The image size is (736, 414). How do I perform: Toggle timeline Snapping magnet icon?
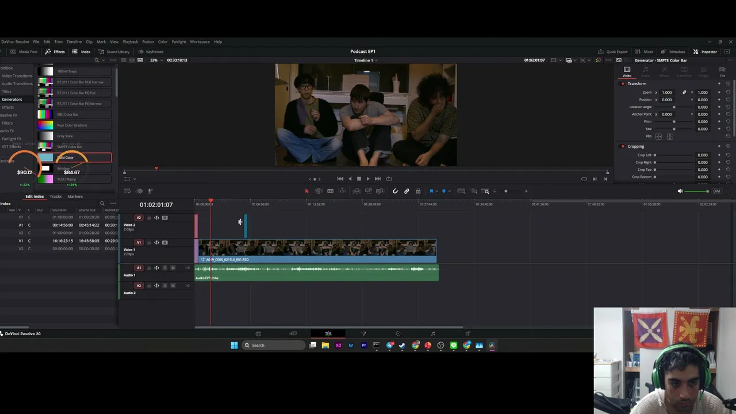[x=395, y=191]
